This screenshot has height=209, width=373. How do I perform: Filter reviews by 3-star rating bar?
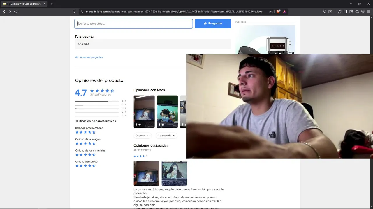(101, 108)
